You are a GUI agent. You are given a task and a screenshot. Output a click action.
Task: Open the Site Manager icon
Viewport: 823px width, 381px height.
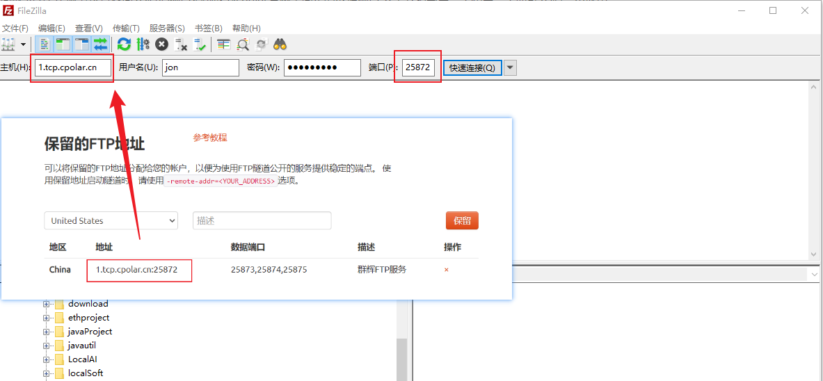[x=8, y=44]
